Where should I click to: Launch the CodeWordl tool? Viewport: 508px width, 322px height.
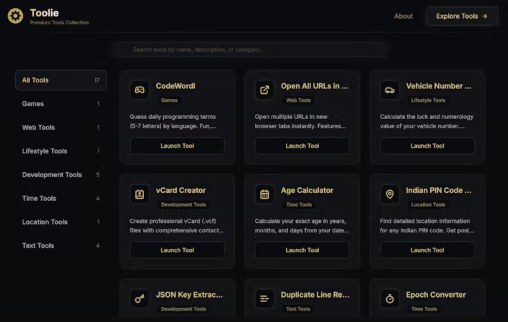pyautogui.click(x=177, y=146)
